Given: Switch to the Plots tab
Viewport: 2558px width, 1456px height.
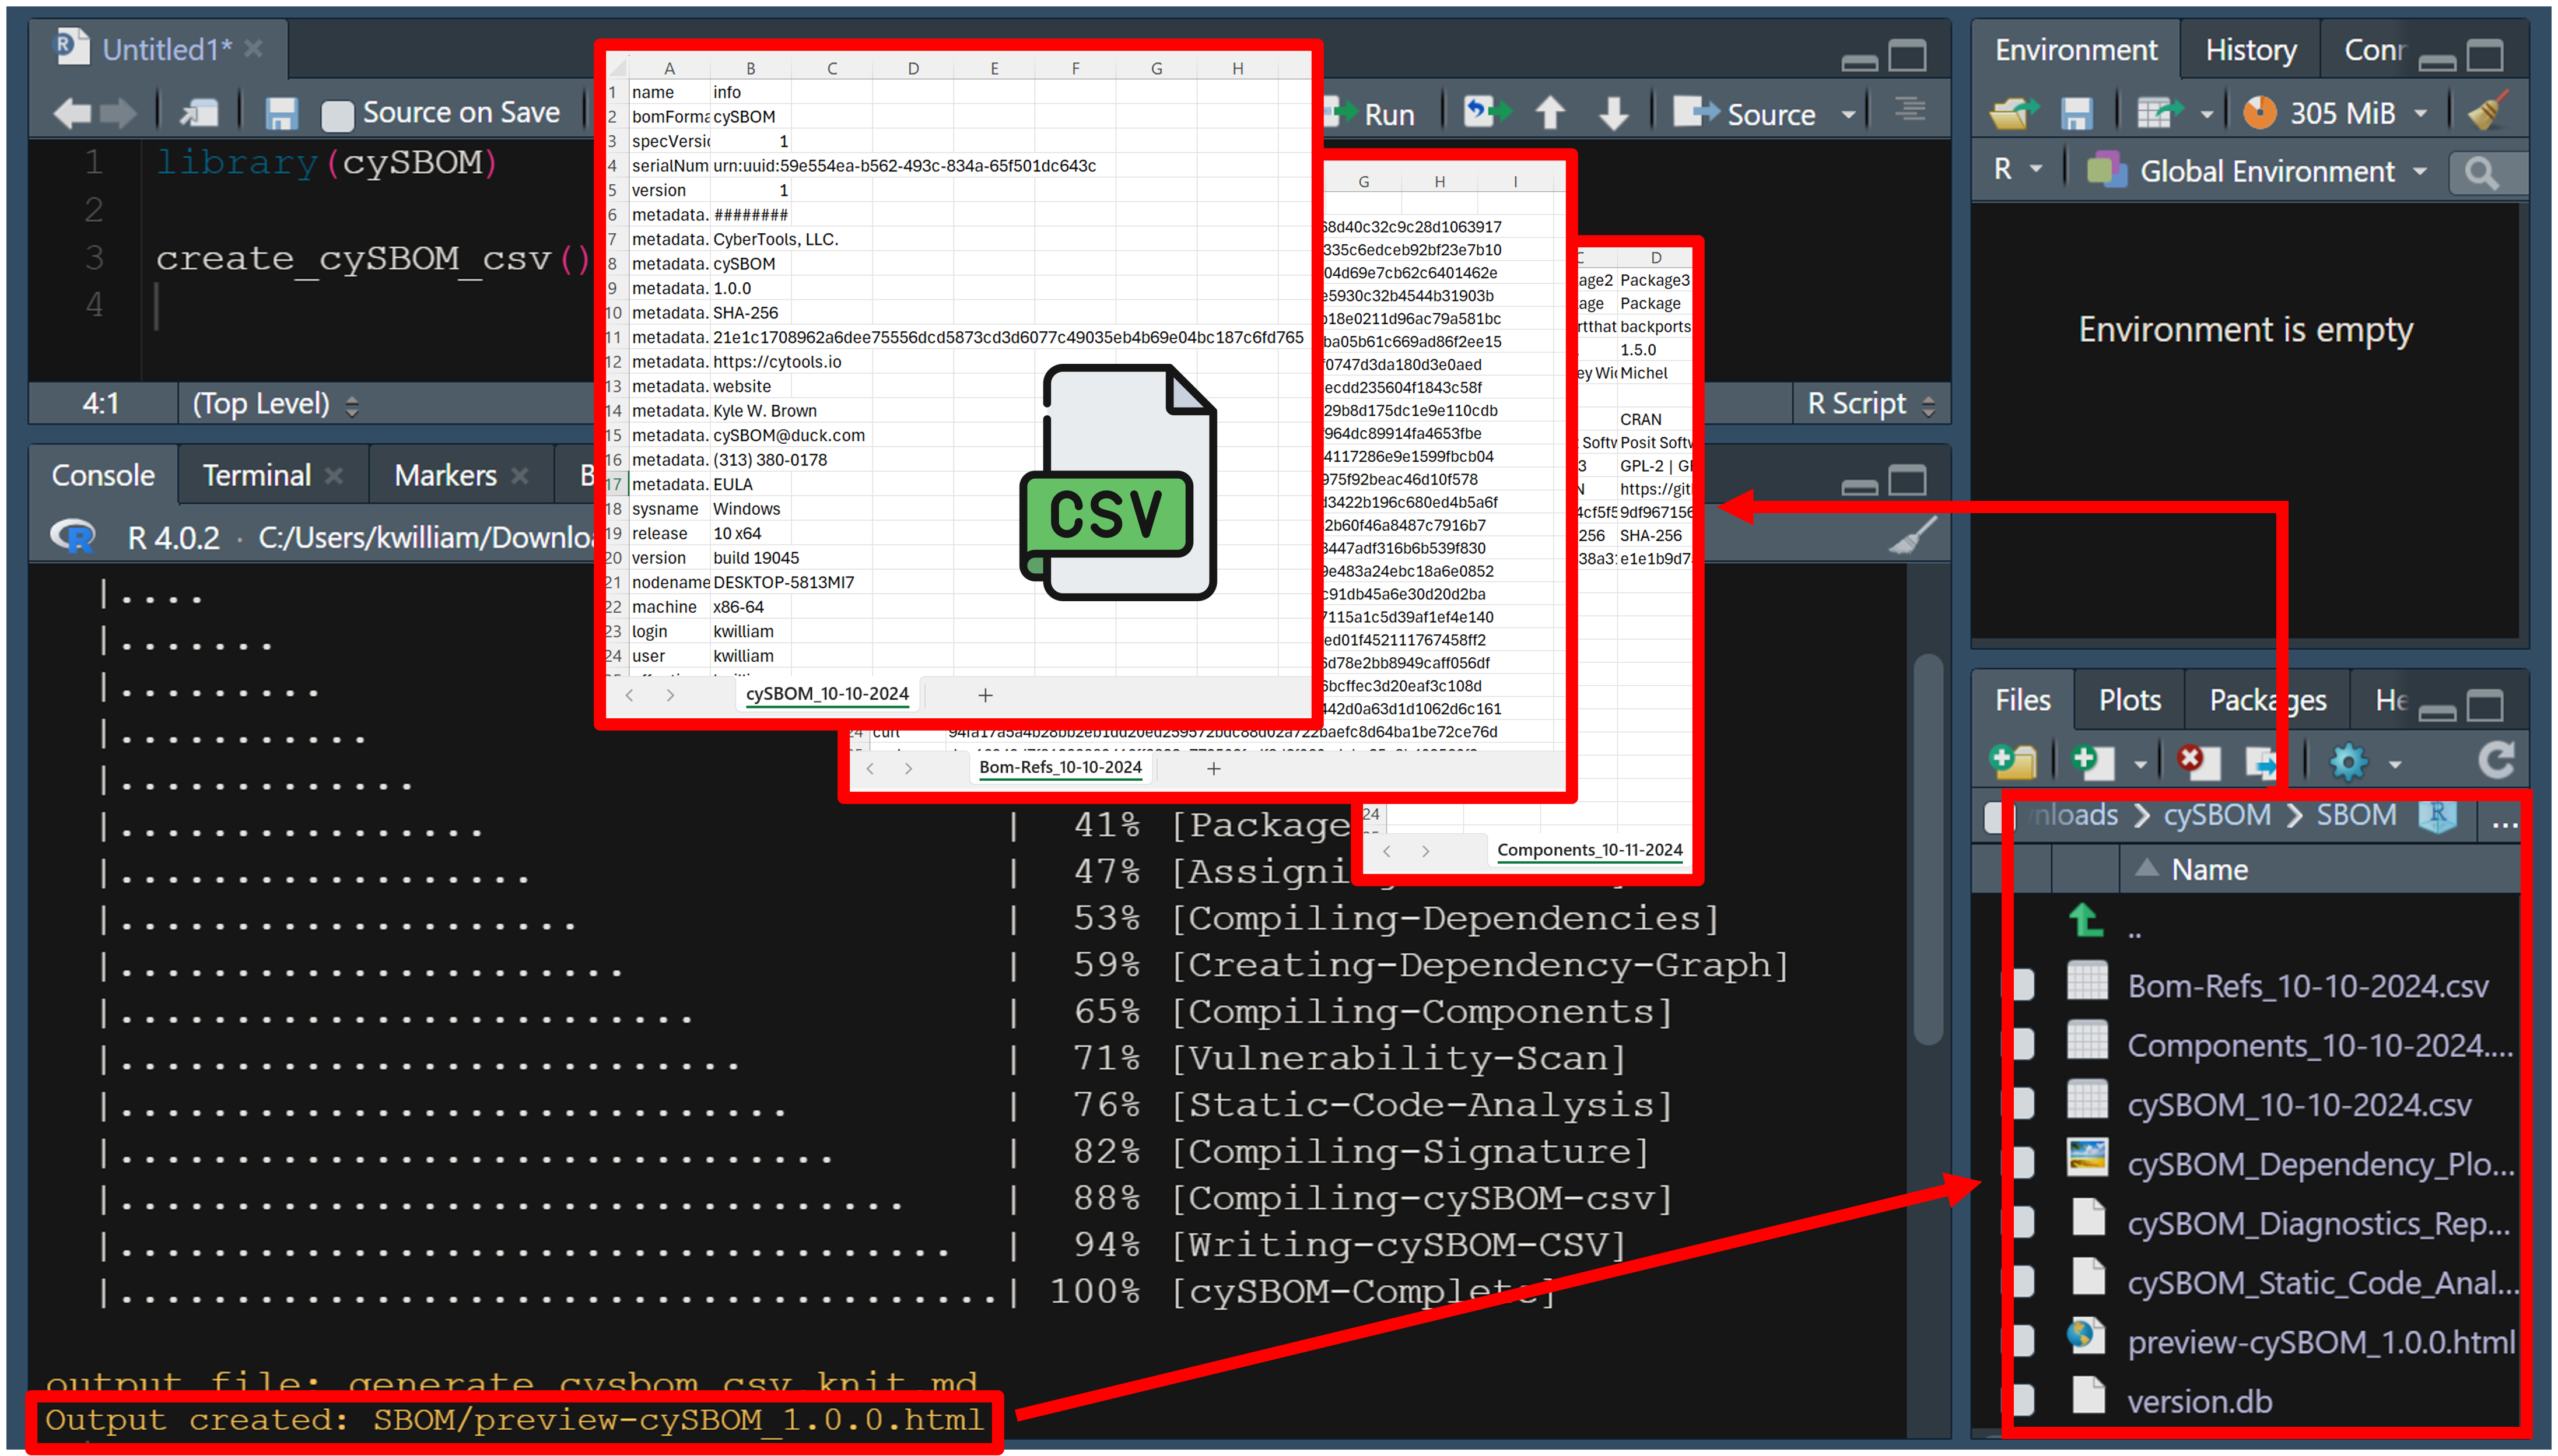Looking at the screenshot, I should tap(2130, 700).
